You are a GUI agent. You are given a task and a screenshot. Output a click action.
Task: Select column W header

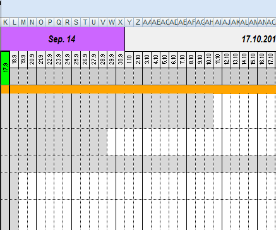pos(112,22)
